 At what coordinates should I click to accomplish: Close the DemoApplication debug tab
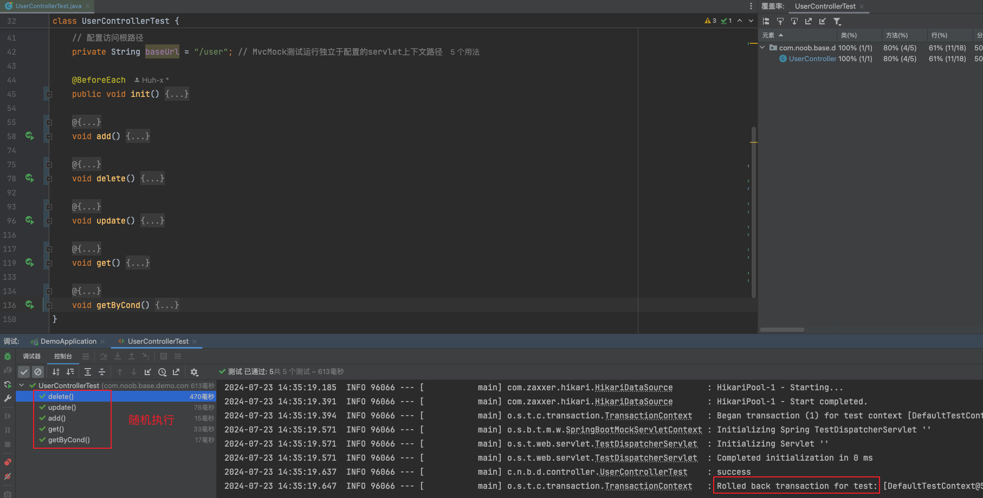pyautogui.click(x=102, y=342)
